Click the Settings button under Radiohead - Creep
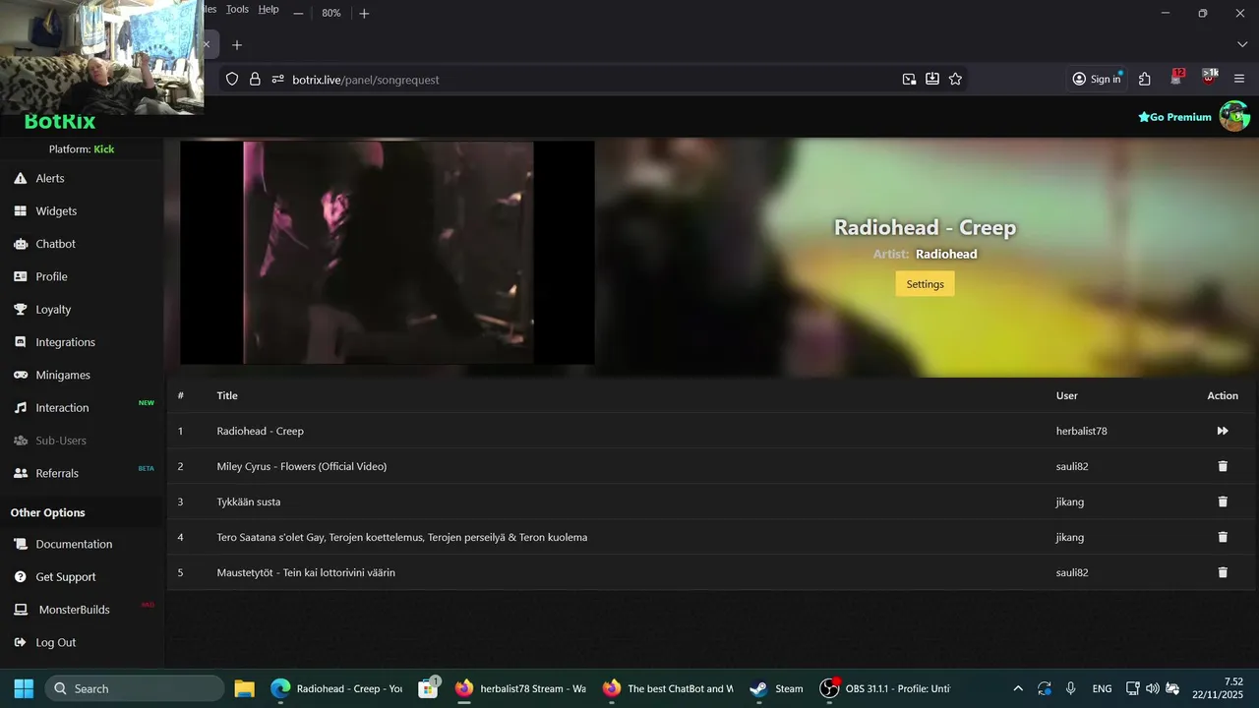Screen dimensions: 1259x708 [x=925, y=284]
